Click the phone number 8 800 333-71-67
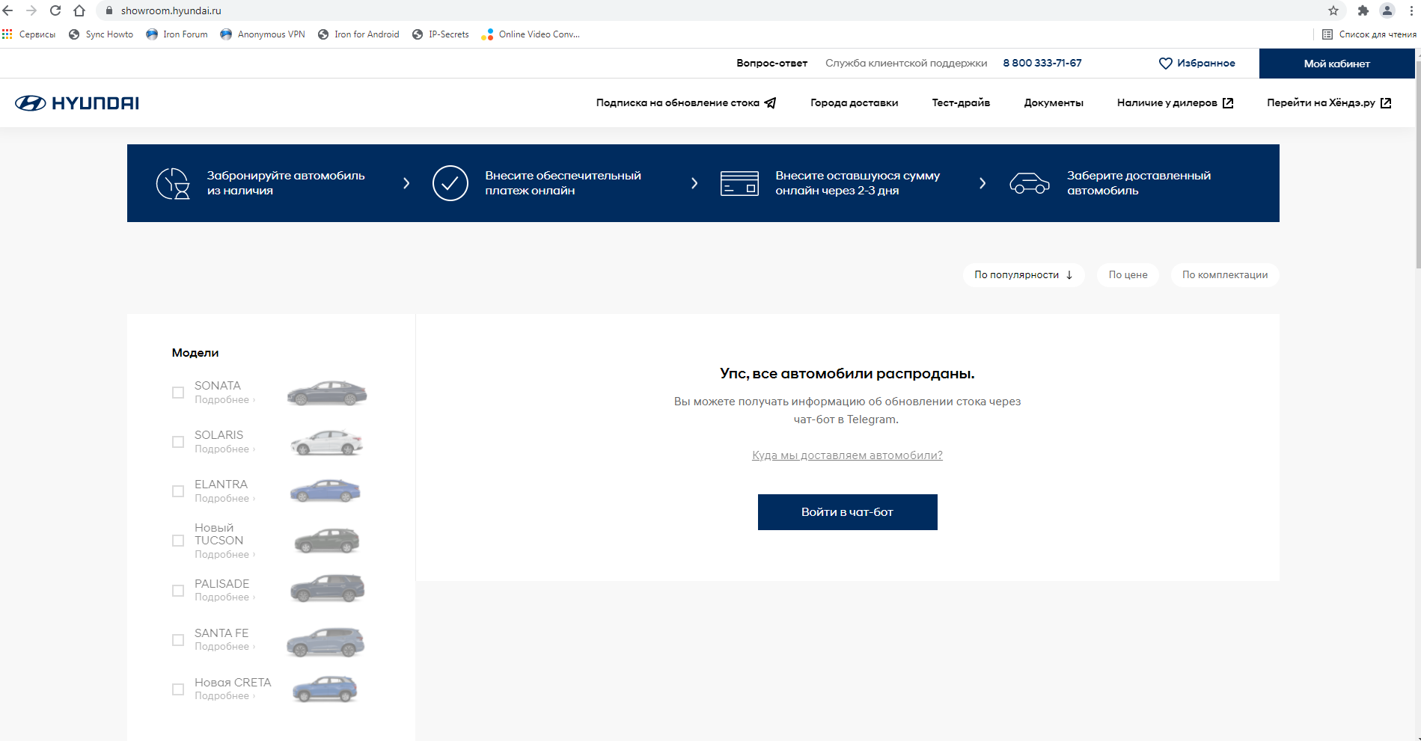Image resolution: width=1421 pixels, height=741 pixels. 1042,64
